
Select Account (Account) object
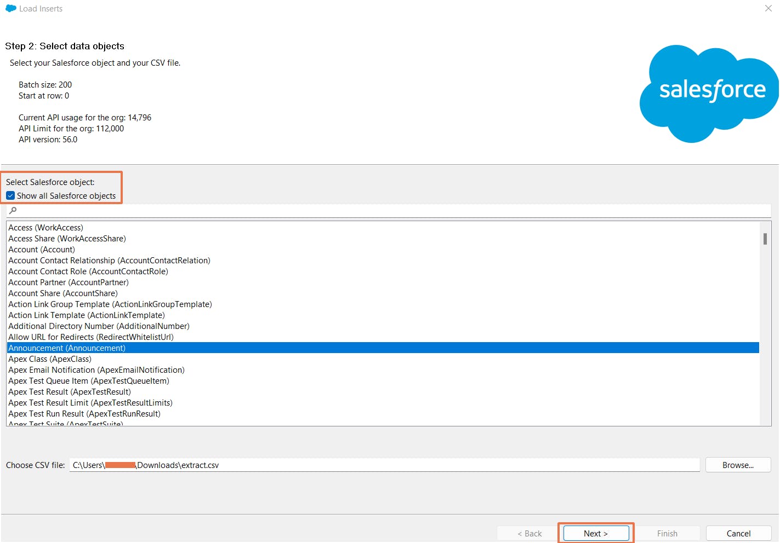(x=383, y=249)
